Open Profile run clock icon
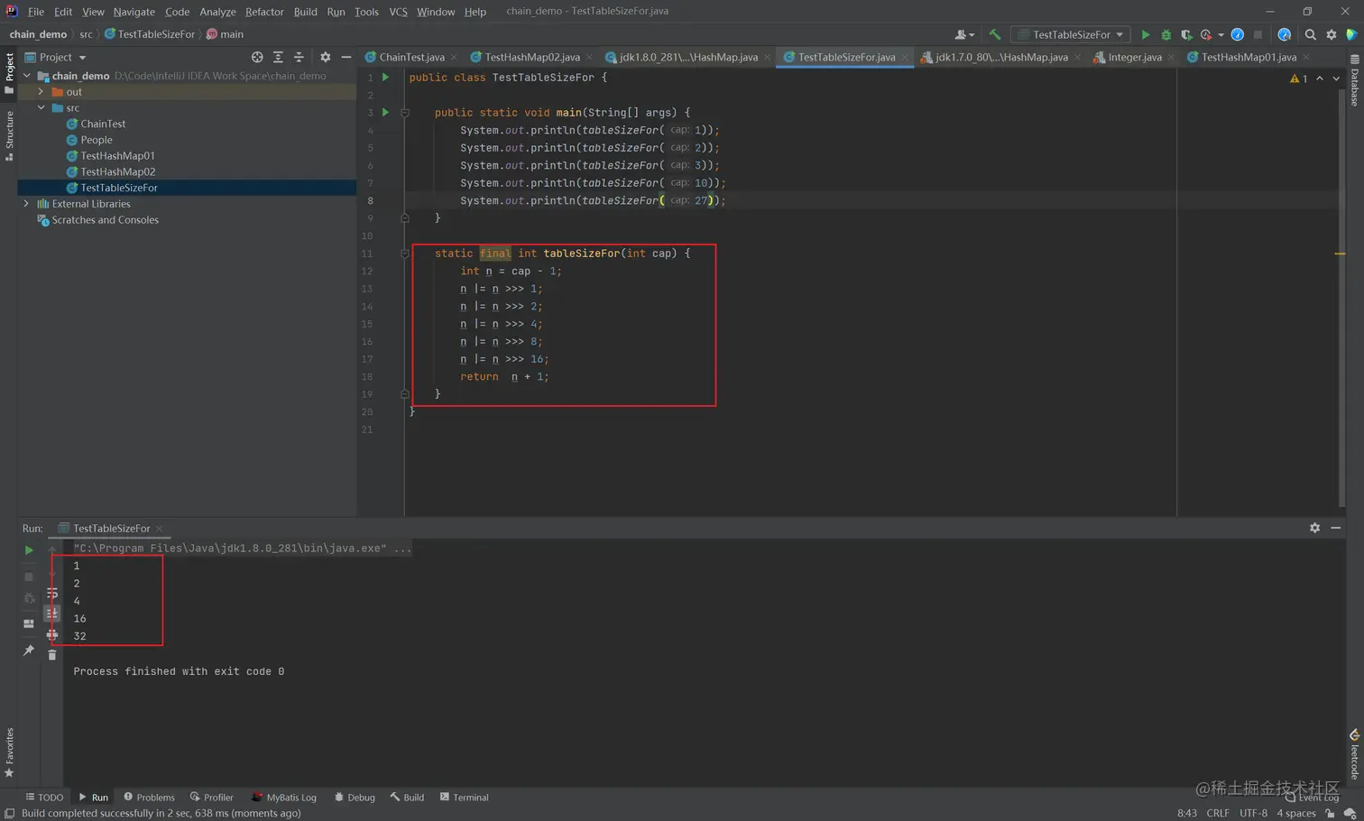 [1206, 34]
